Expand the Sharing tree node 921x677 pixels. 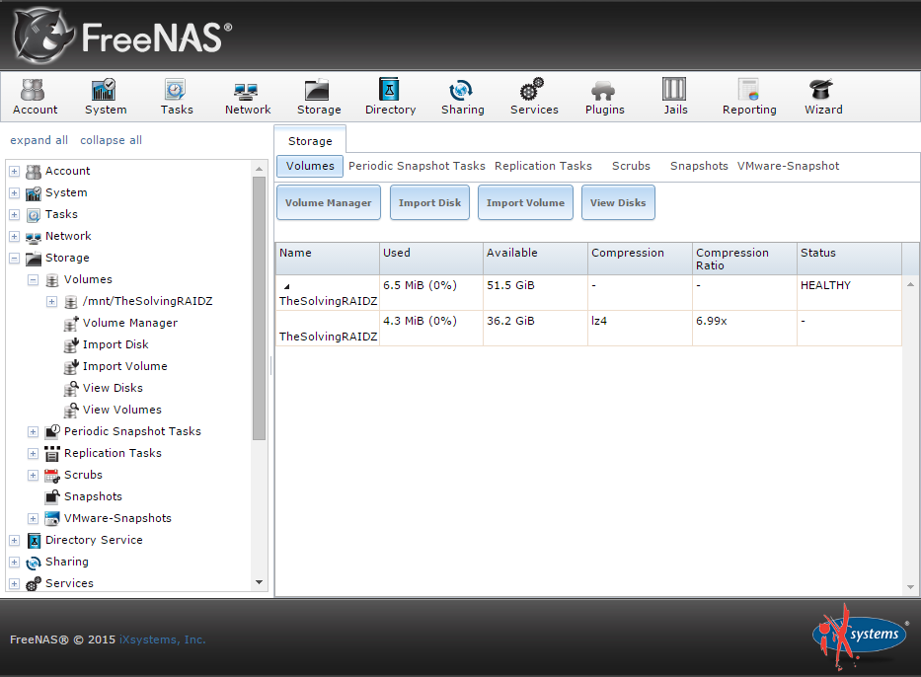pyautogui.click(x=14, y=563)
